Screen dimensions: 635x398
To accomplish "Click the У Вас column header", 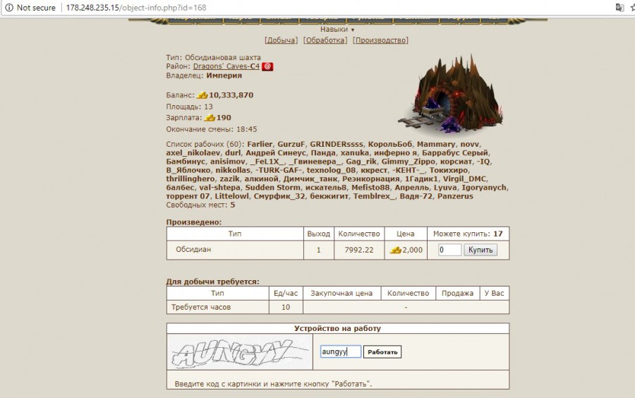I will pyautogui.click(x=494, y=294).
